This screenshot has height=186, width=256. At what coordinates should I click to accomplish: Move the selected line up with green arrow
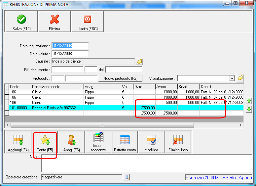tap(249, 101)
